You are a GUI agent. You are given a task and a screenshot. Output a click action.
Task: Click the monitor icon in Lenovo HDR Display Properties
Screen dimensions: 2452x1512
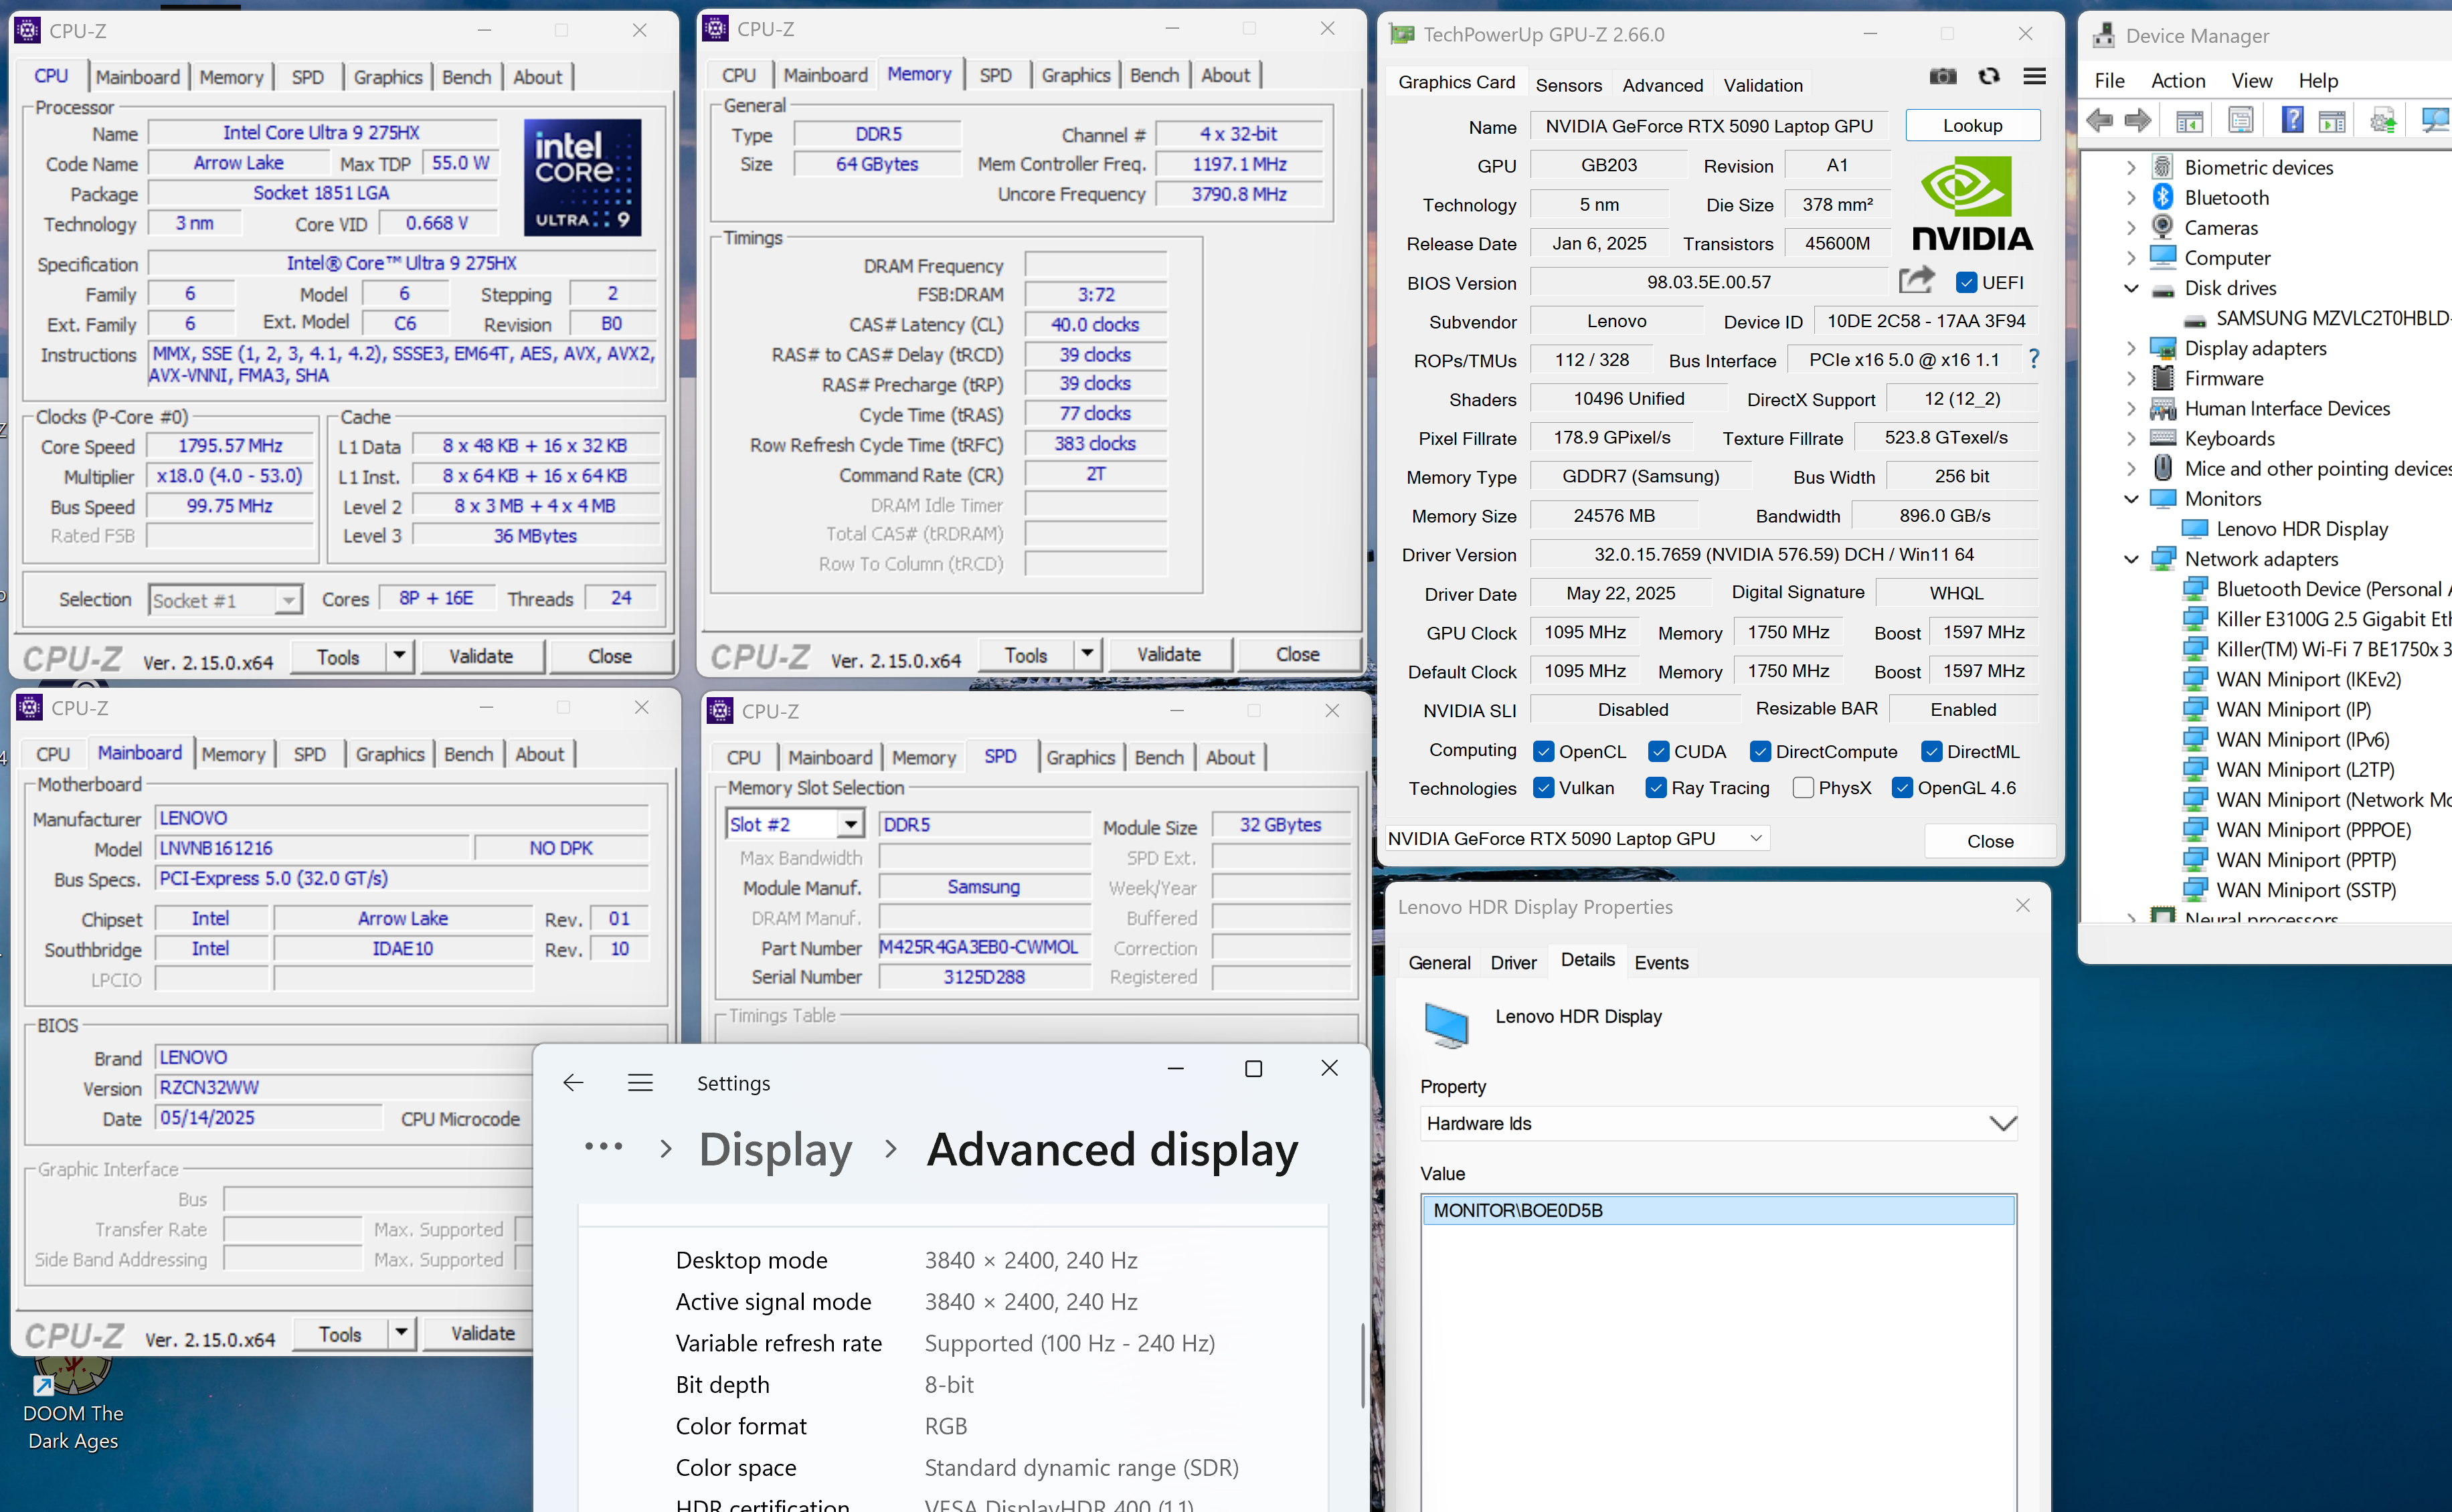[x=1446, y=1025]
